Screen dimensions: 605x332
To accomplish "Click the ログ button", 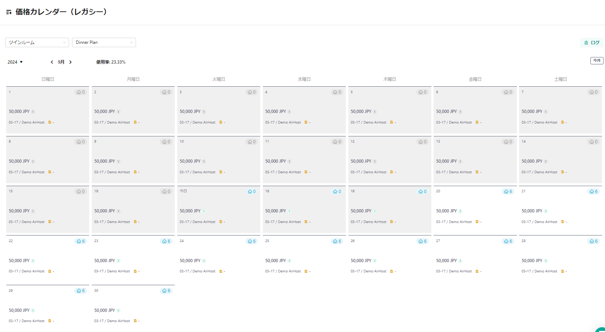I will point(592,42).
